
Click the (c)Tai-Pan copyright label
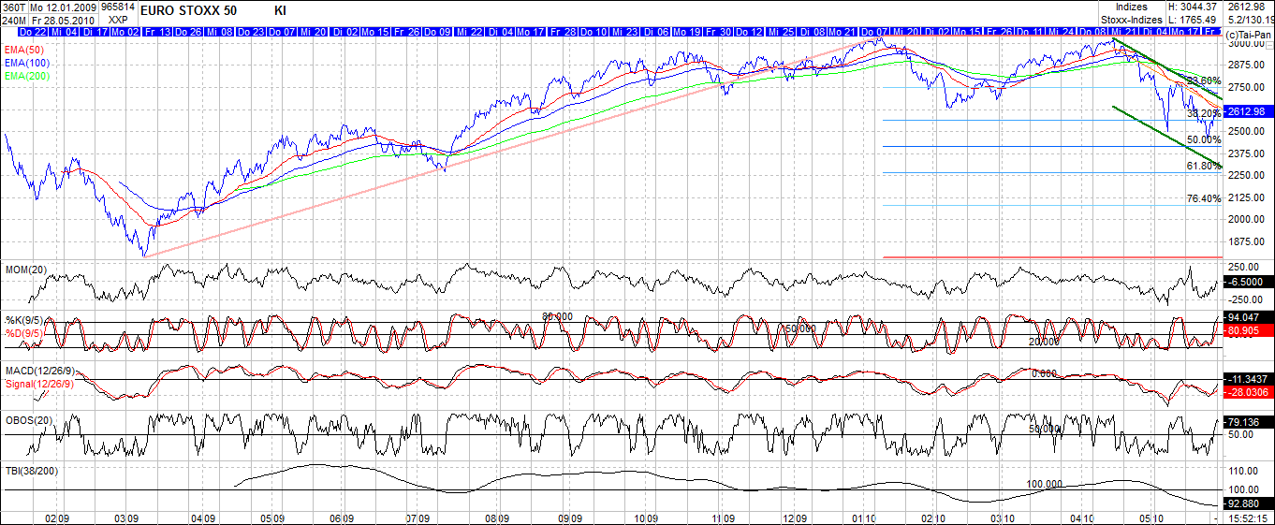tap(1249, 33)
